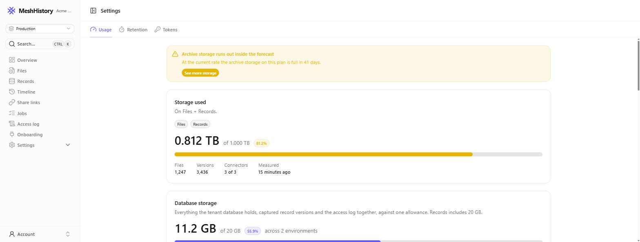This screenshot has height=242, width=640.
Task: Click the Production layers icon
Action: point(11,28)
